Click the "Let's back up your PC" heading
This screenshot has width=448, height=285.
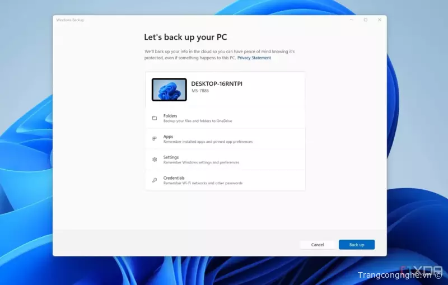(x=186, y=37)
